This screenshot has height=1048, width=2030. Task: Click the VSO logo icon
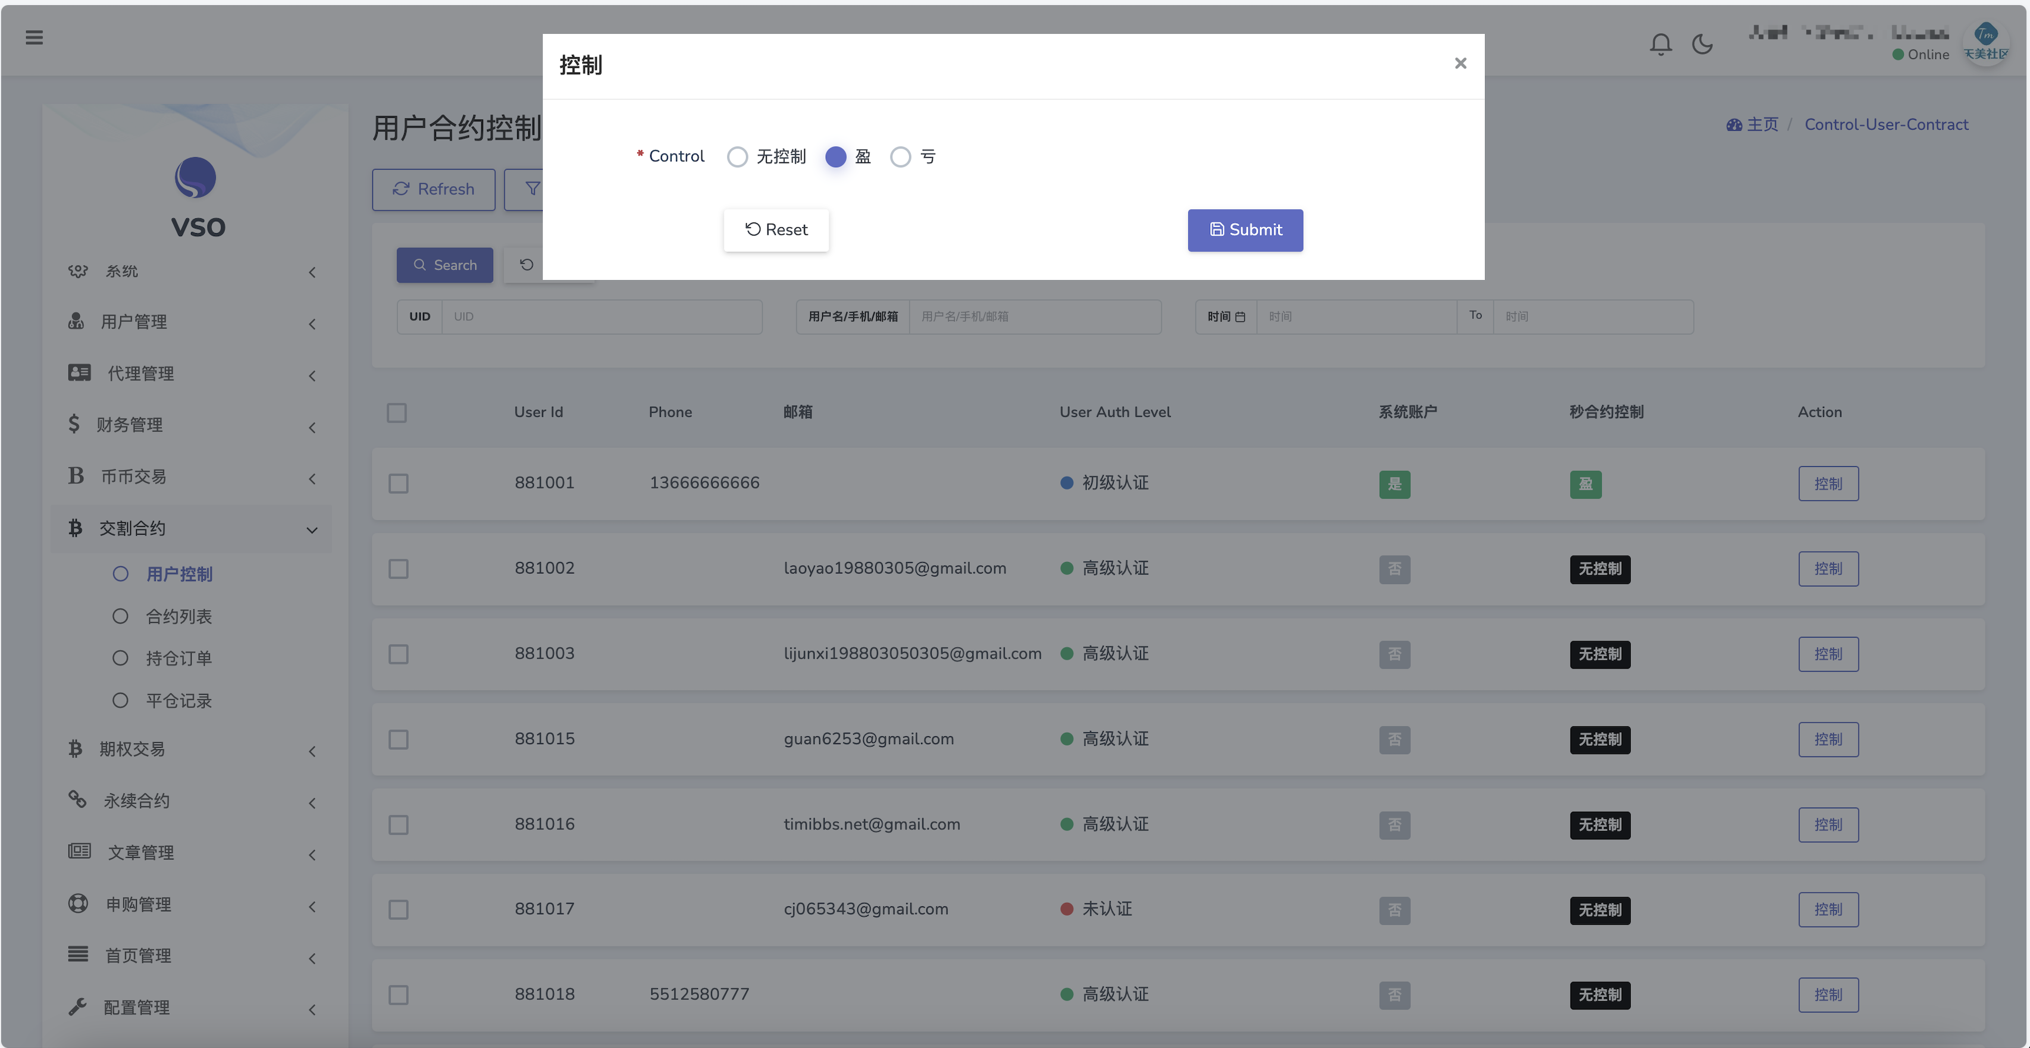pos(195,177)
